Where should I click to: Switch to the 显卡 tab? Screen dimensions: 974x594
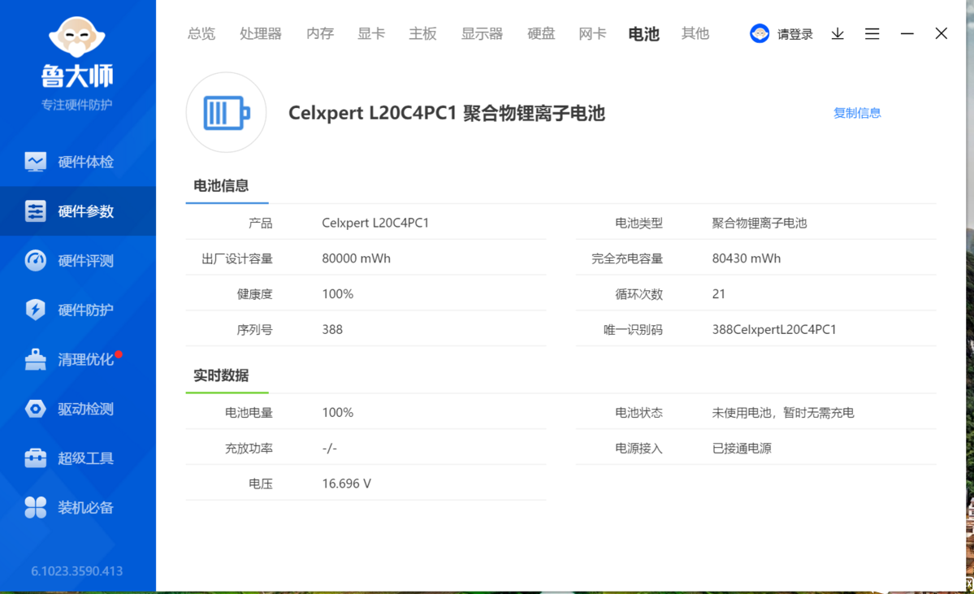[371, 33]
